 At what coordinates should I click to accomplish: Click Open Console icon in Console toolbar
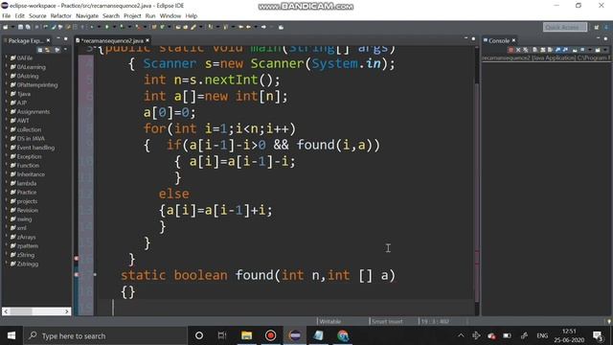coord(598,50)
